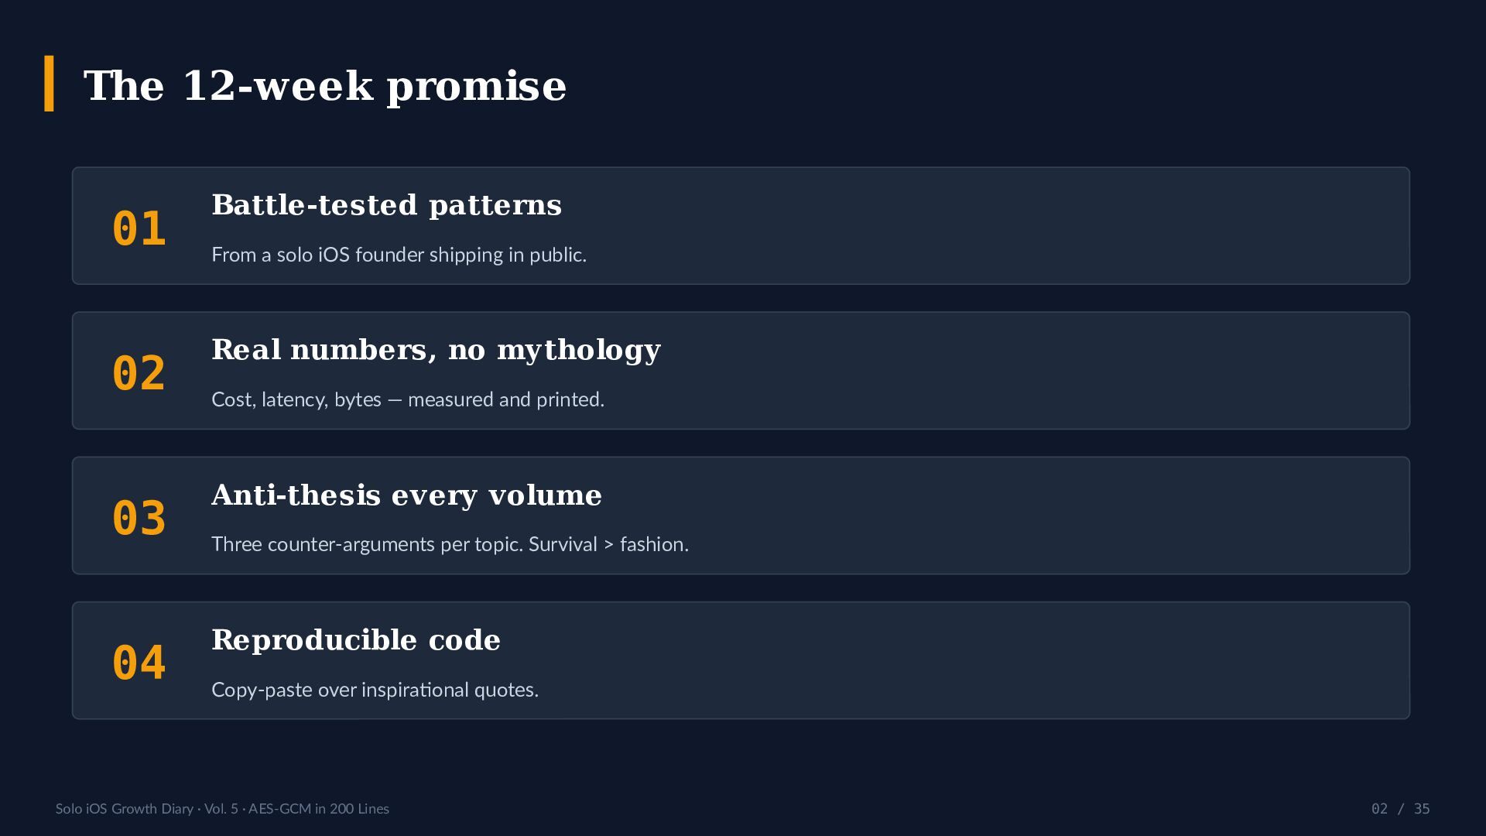Screen dimensions: 1486x836
Task: Click the empty area of the first card
Action: click(x=1006, y=226)
